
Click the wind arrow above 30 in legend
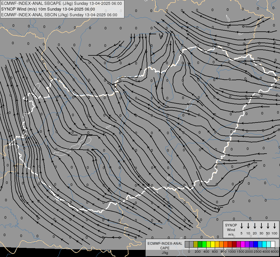(x=261, y=226)
